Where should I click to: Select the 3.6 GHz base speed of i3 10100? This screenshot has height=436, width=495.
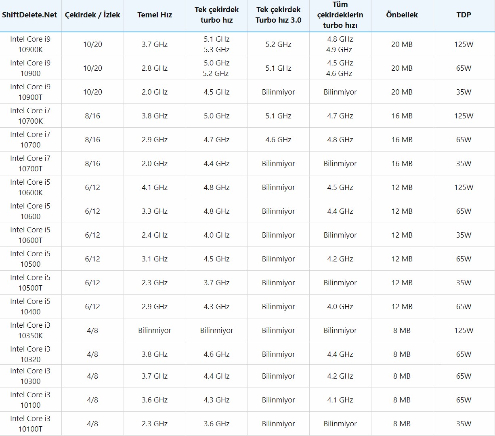(x=155, y=400)
